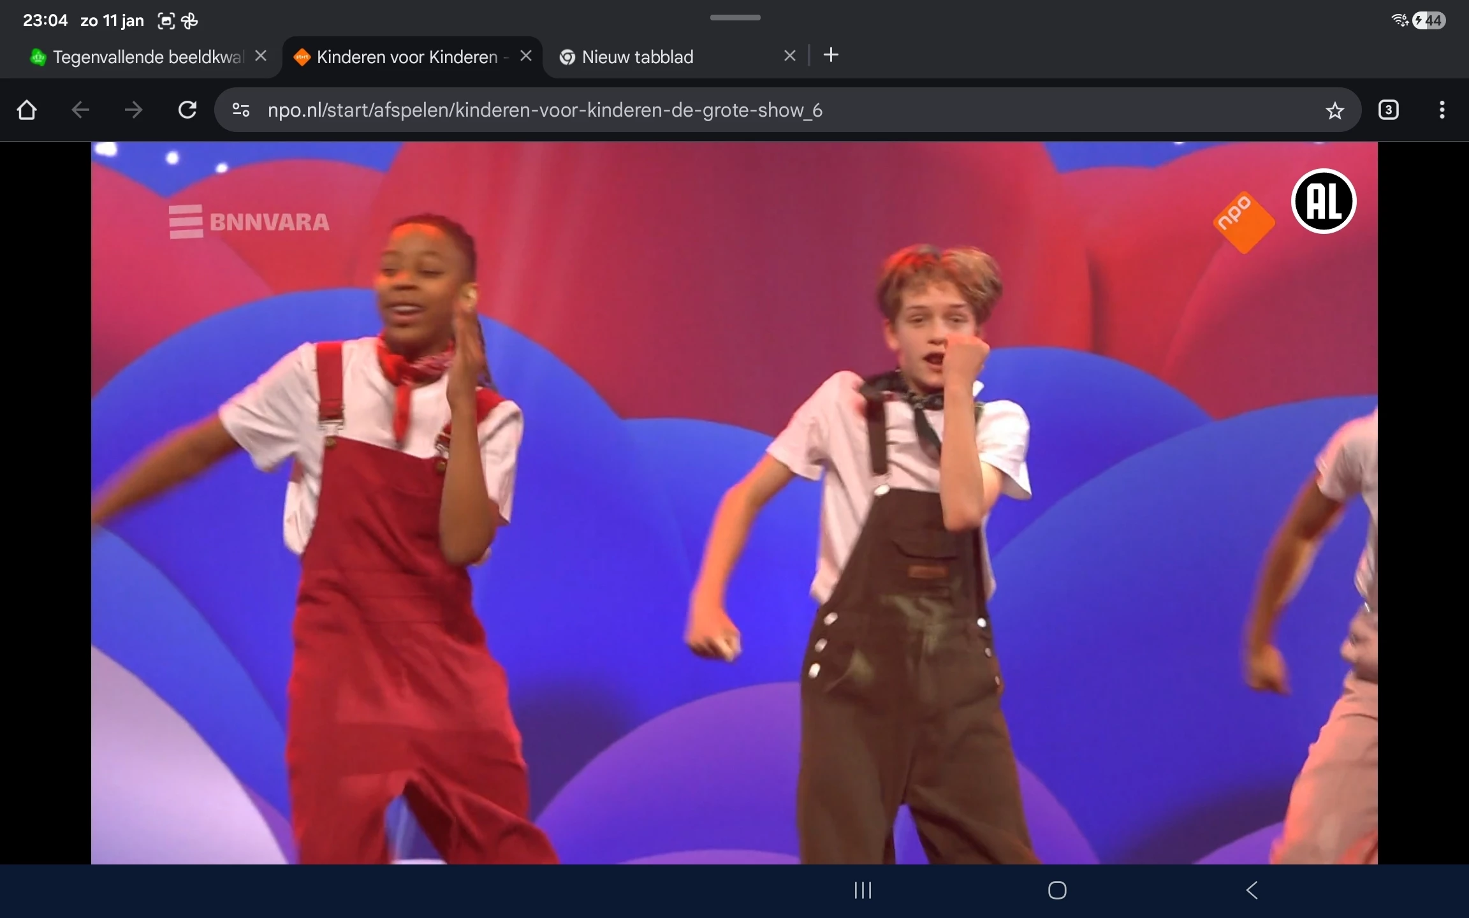Close the Kinderen voor Kinderen tab
This screenshot has width=1469, height=918.
point(526,56)
